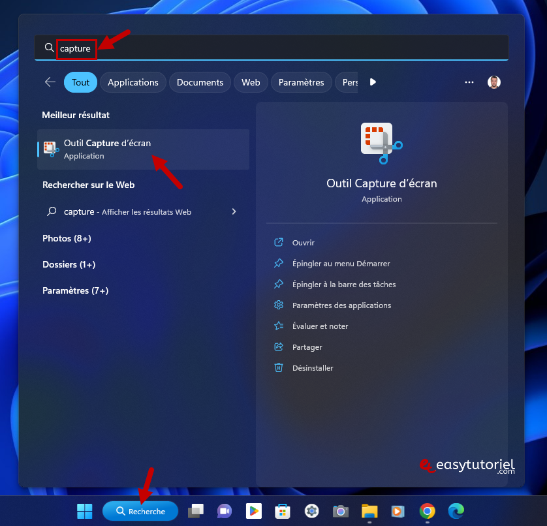547x526 pixels.
Task: Select the Tout filter tab
Action: tap(80, 82)
